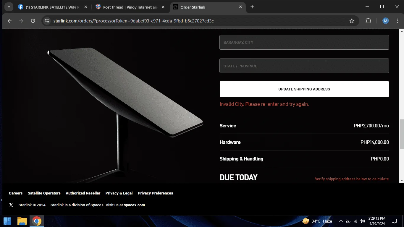Visit the spacex.com link
The height and width of the screenshot is (227, 404).
click(134, 205)
